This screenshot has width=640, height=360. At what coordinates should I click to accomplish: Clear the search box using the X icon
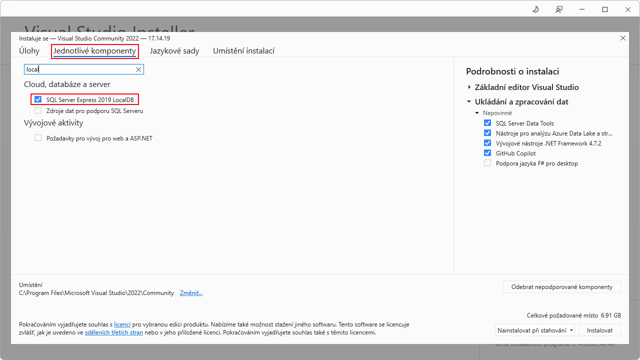[x=138, y=69]
